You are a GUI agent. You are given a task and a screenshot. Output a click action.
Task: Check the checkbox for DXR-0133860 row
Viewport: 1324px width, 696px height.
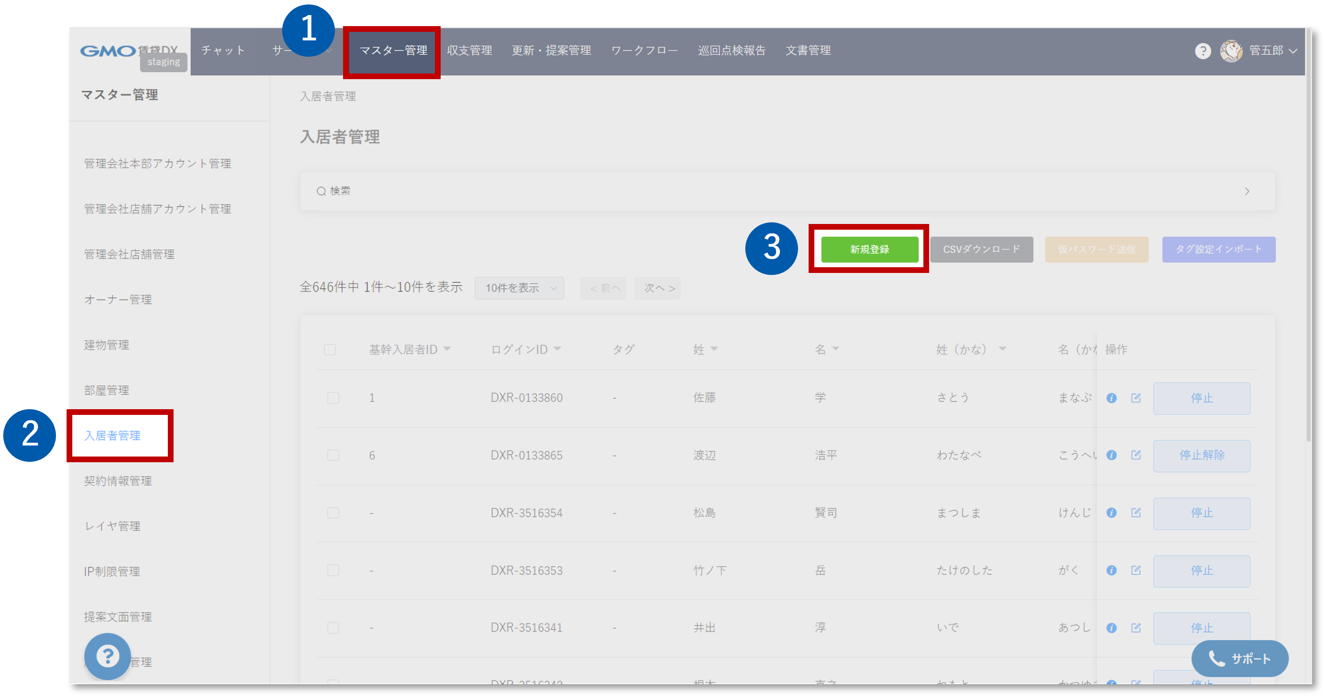click(333, 398)
